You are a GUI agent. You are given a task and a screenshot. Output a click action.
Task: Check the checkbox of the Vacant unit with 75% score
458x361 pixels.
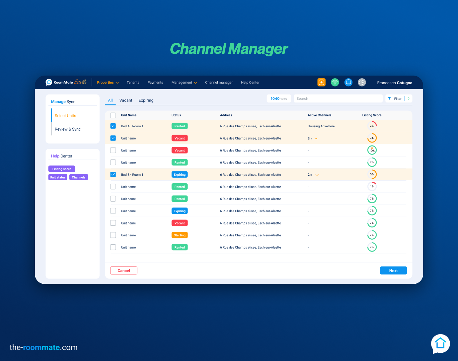(x=113, y=223)
